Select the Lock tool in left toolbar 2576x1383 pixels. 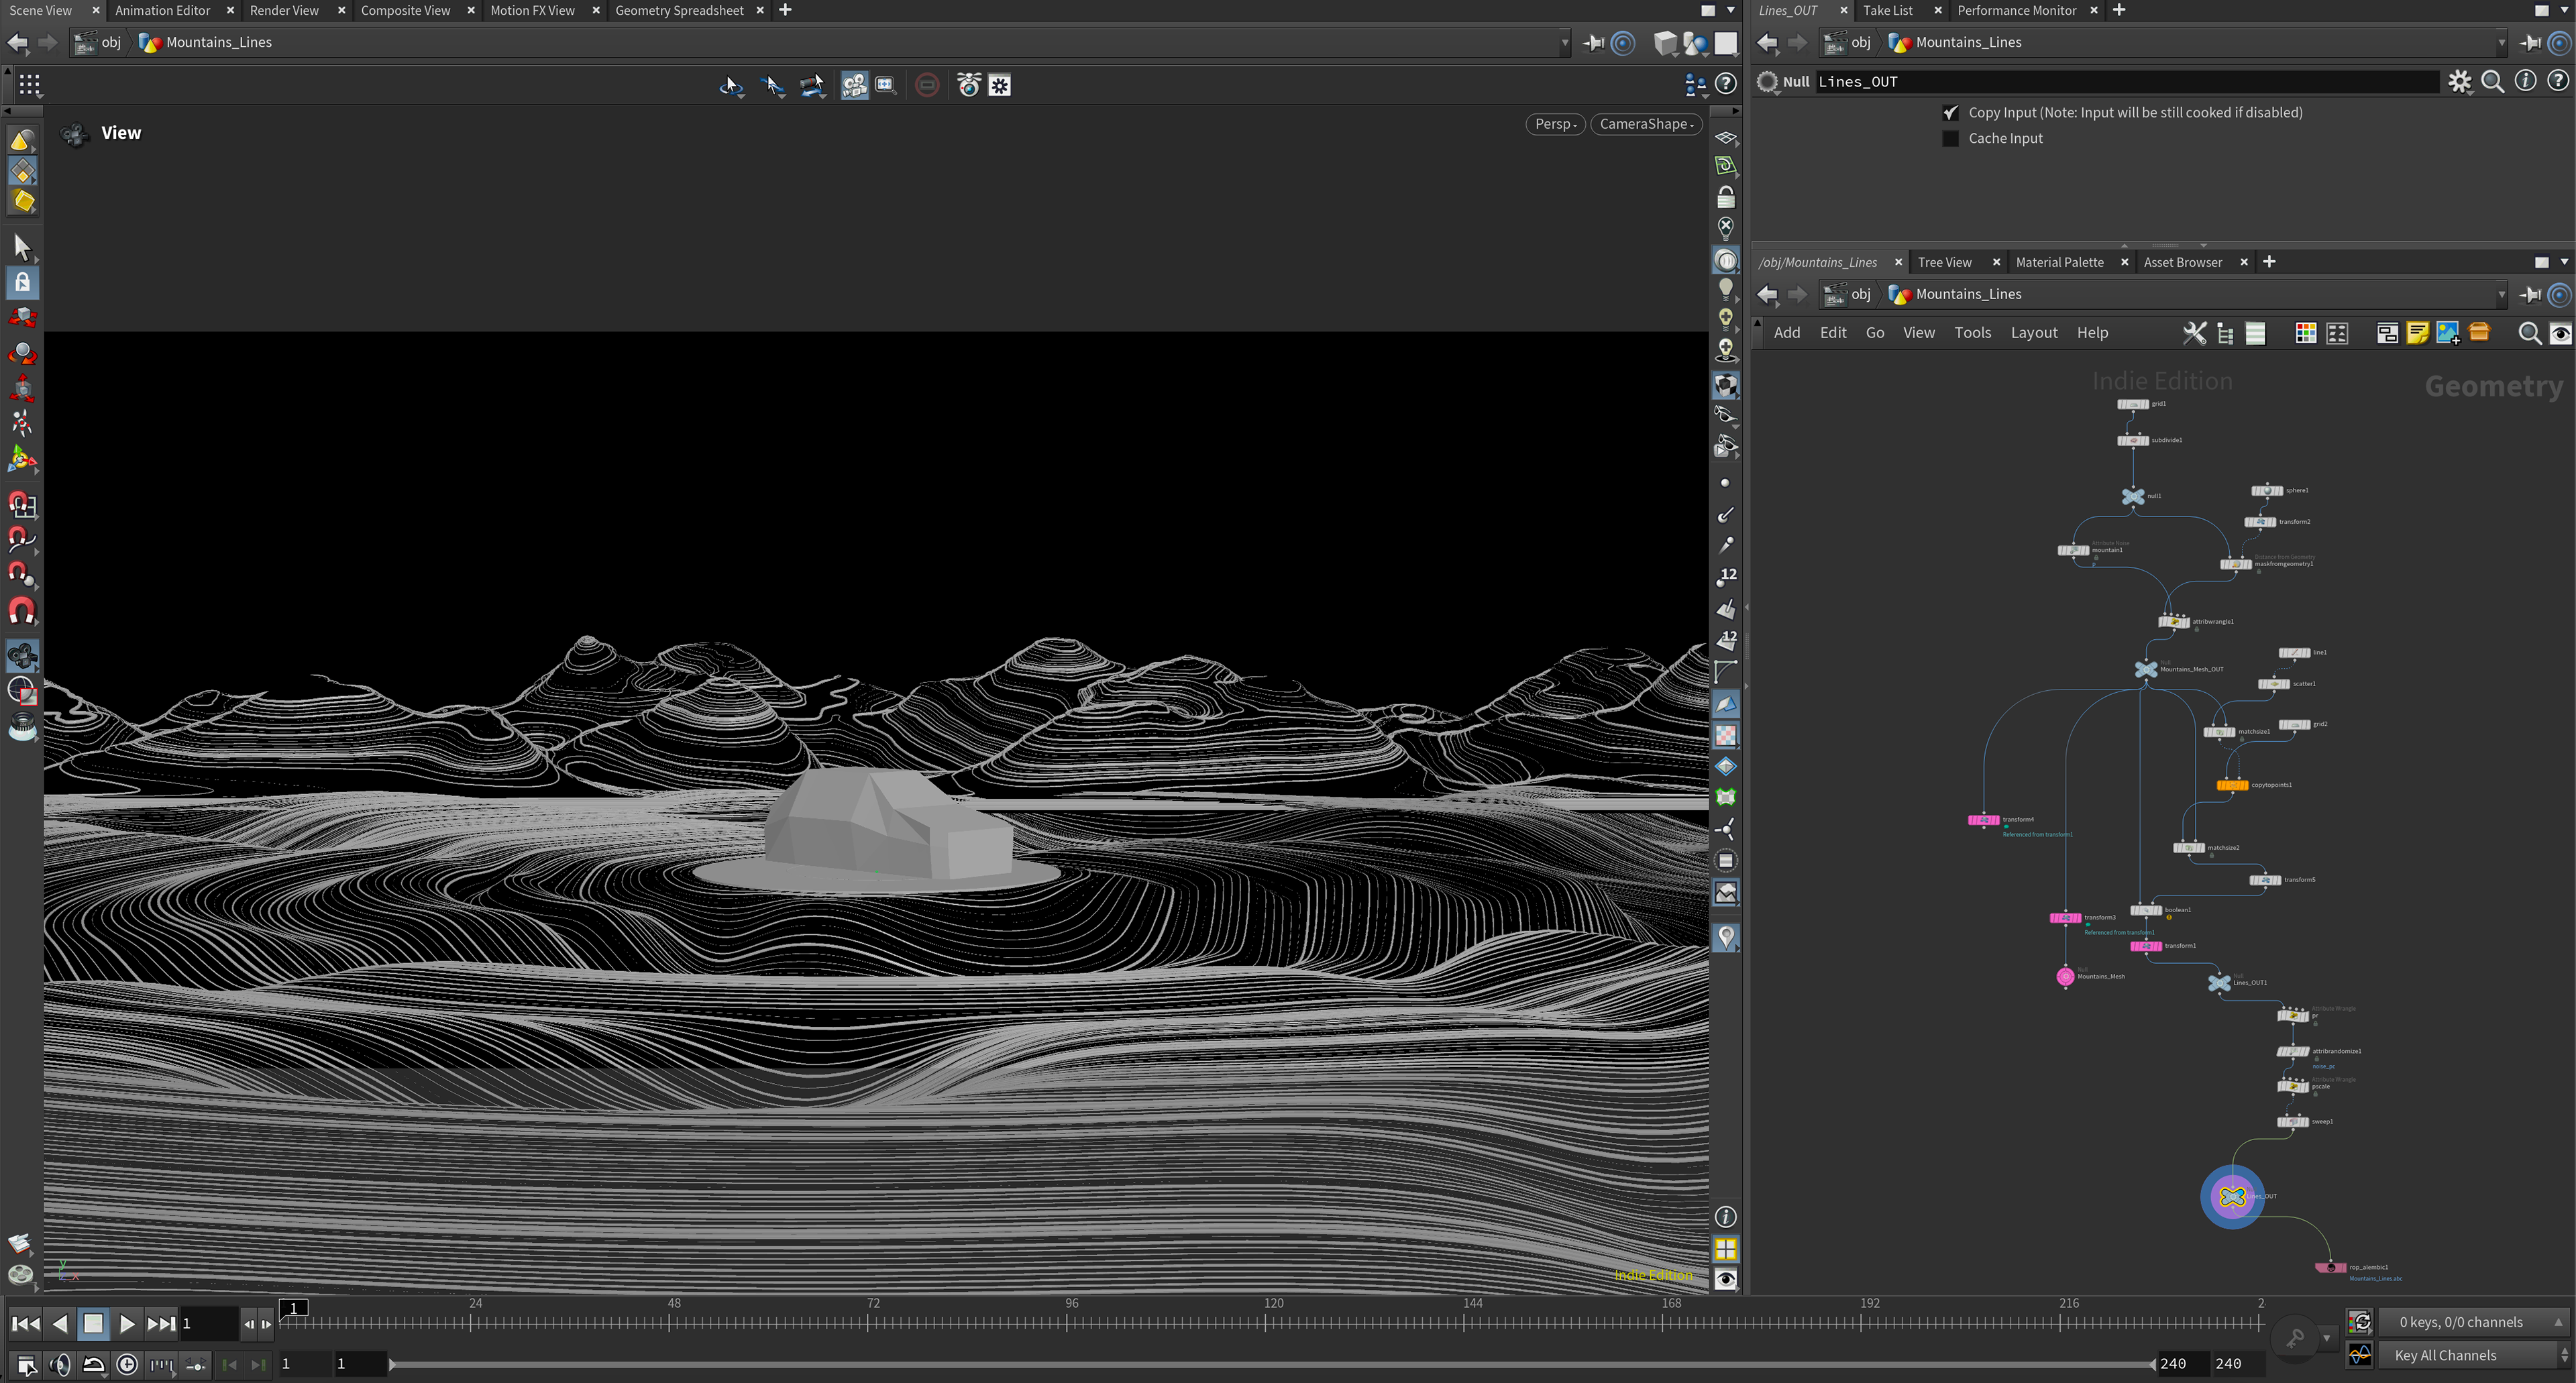(x=22, y=283)
